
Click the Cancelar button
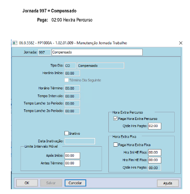click(75, 183)
